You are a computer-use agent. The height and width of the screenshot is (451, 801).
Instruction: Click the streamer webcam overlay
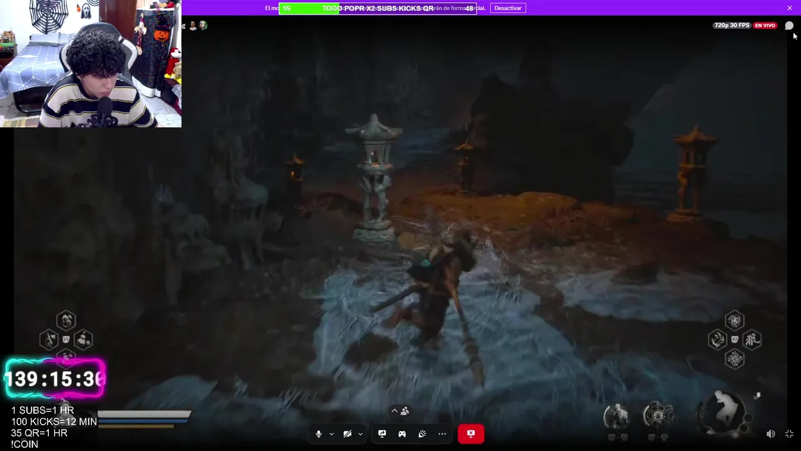tap(91, 64)
